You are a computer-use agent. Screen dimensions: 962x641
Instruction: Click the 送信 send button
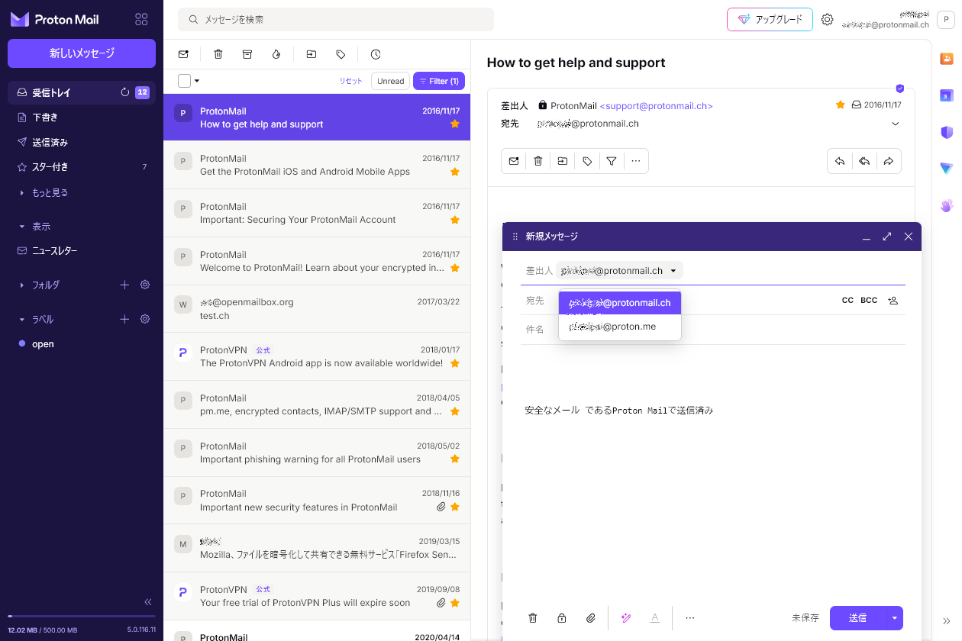tap(857, 618)
